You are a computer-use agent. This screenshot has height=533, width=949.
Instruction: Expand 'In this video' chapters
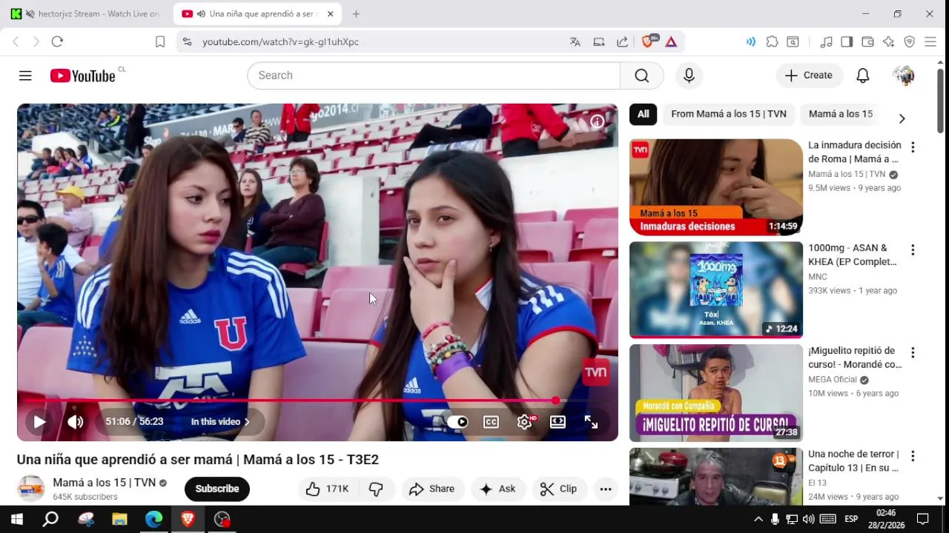[220, 422]
